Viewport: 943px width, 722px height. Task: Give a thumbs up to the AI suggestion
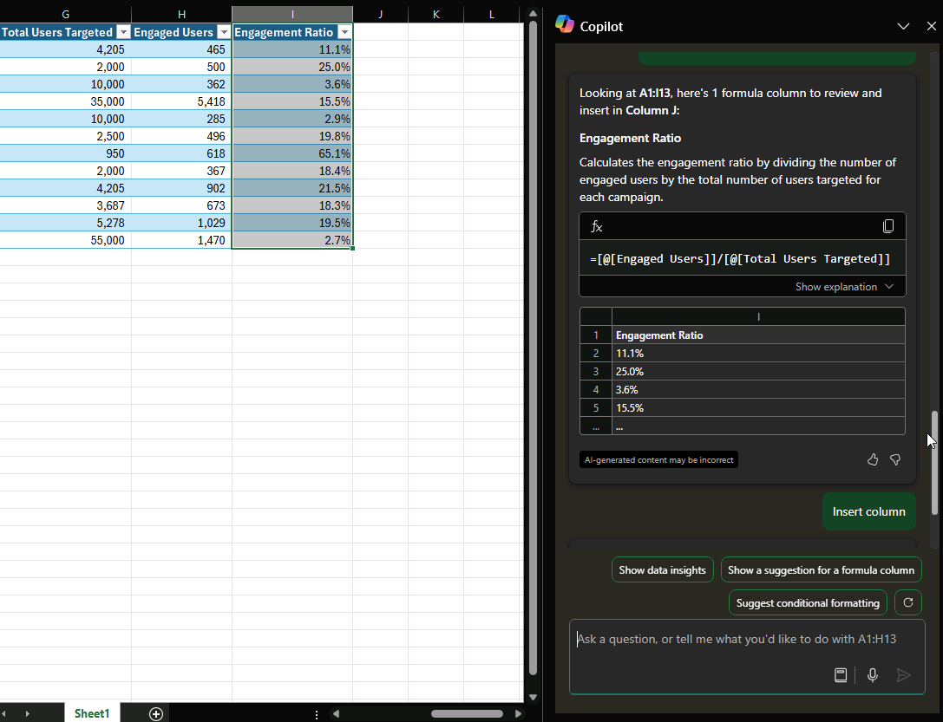coord(872,459)
